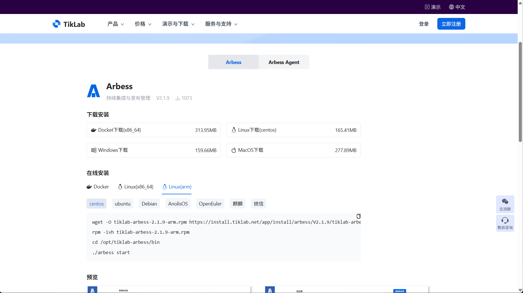The image size is (523, 293).
Task: Click the 'rpm -ivh tiklab-arbess-2.1.9-arm.rpm' line
Action: click(141, 232)
